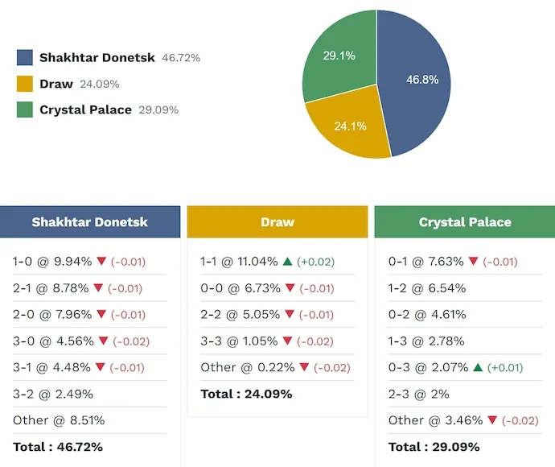Click the 3-2 @ 2.49% score row
The width and height of the screenshot is (555, 467).
pyautogui.click(x=53, y=394)
